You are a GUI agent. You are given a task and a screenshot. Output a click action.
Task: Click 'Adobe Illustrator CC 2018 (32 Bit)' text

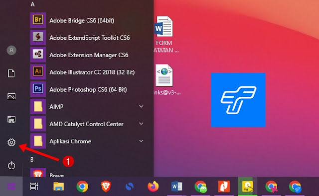point(92,72)
